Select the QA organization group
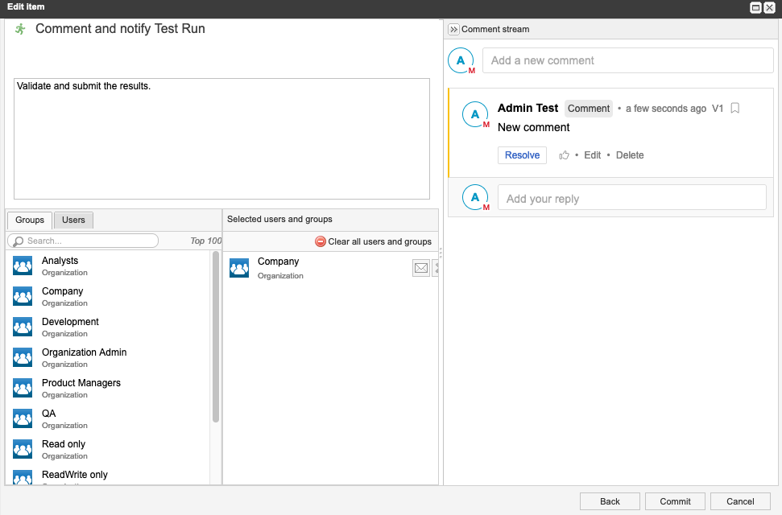Image resolution: width=782 pixels, height=515 pixels. point(49,414)
